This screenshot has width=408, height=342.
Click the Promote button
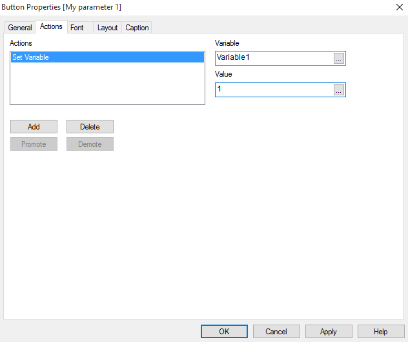click(x=34, y=144)
